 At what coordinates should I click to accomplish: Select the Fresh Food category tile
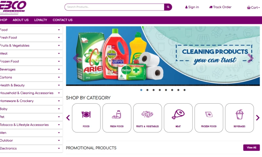(x=117, y=118)
